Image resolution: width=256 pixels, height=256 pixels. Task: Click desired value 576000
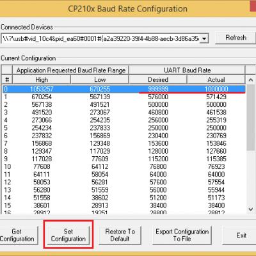[158, 97]
